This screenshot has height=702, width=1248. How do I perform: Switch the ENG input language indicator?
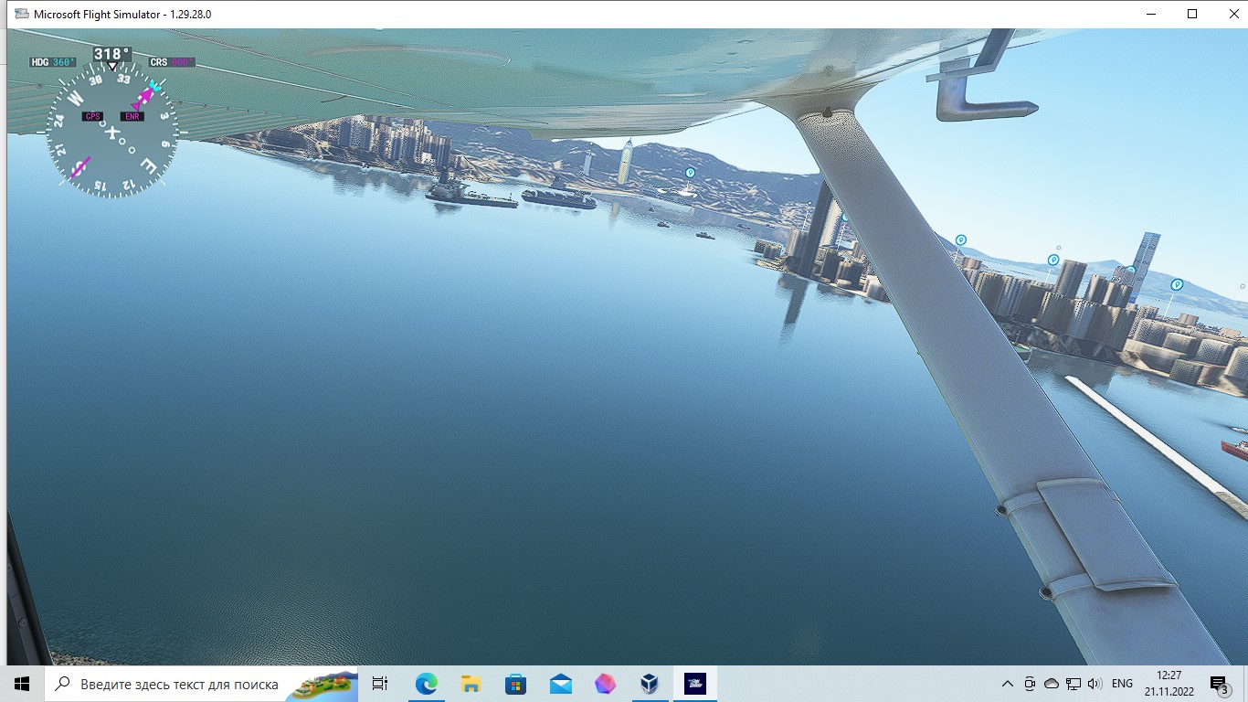1122,684
